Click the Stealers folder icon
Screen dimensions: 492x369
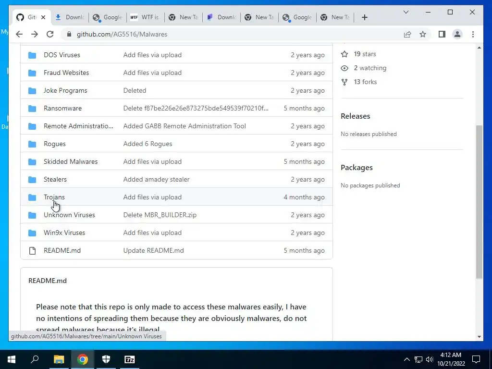(x=32, y=180)
